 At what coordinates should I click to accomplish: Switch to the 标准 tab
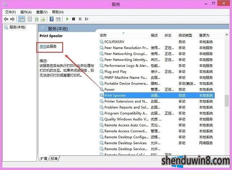(x=54, y=159)
